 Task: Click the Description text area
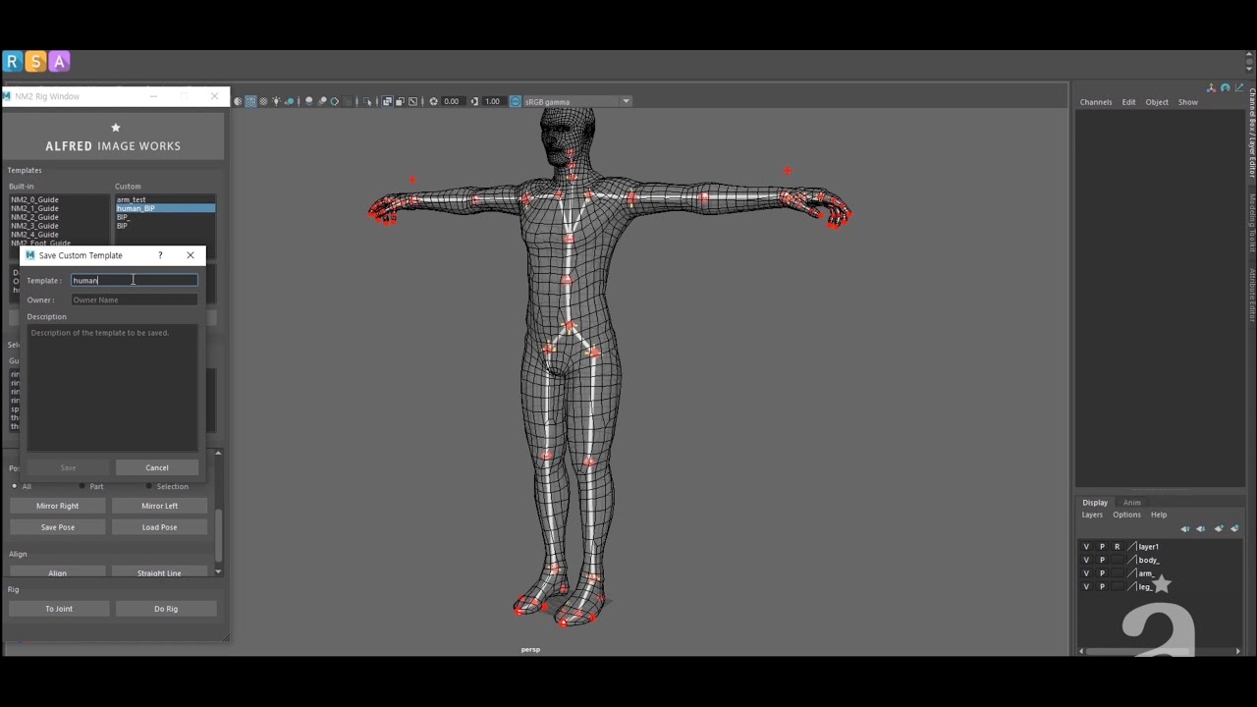pyautogui.click(x=112, y=388)
